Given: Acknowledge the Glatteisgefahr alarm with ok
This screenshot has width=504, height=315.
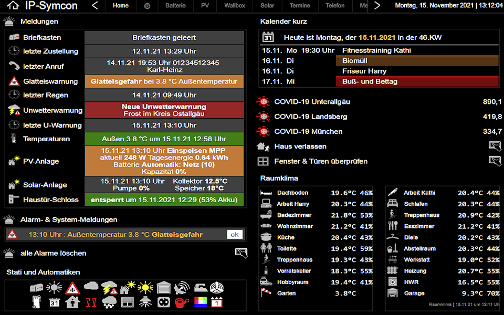Looking at the screenshot, I should 235,235.
